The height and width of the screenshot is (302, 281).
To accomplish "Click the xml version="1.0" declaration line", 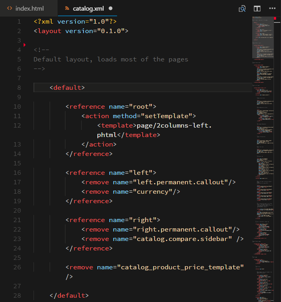I will click(75, 22).
